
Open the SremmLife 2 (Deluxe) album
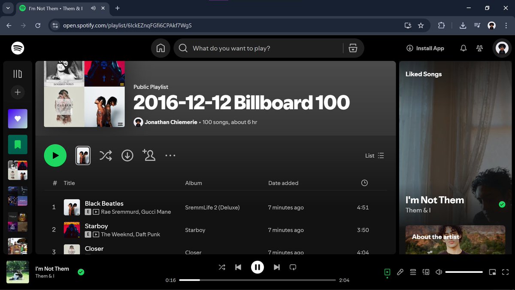[x=212, y=208]
